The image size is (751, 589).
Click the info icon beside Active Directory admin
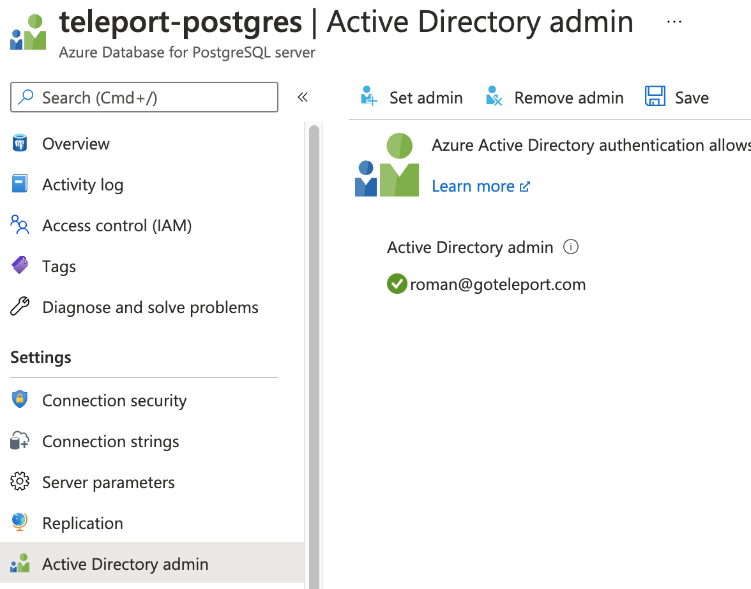coord(571,247)
